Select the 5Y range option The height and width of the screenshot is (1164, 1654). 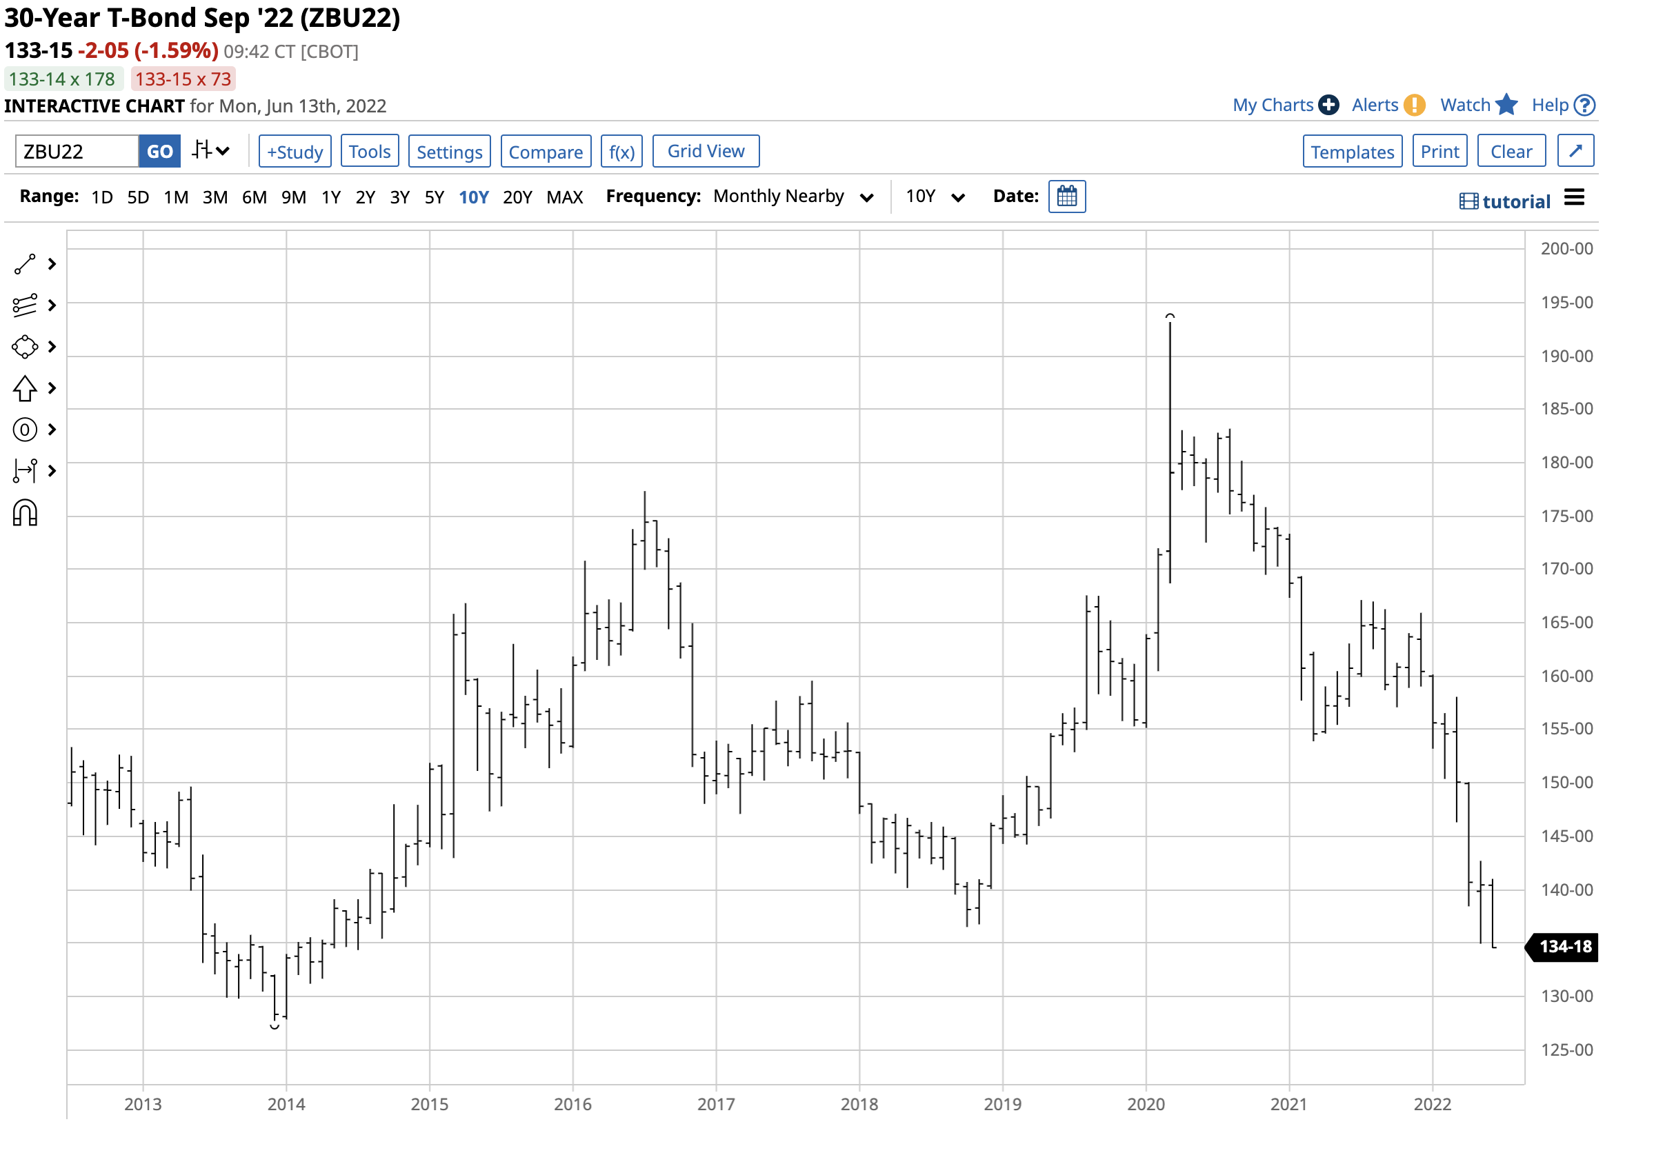click(x=435, y=197)
